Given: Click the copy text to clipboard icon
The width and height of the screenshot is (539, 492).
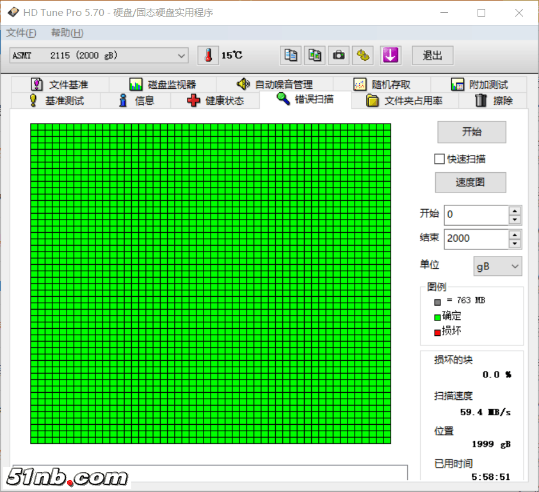Looking at the screenshot, I should click(x=291, y=56).
